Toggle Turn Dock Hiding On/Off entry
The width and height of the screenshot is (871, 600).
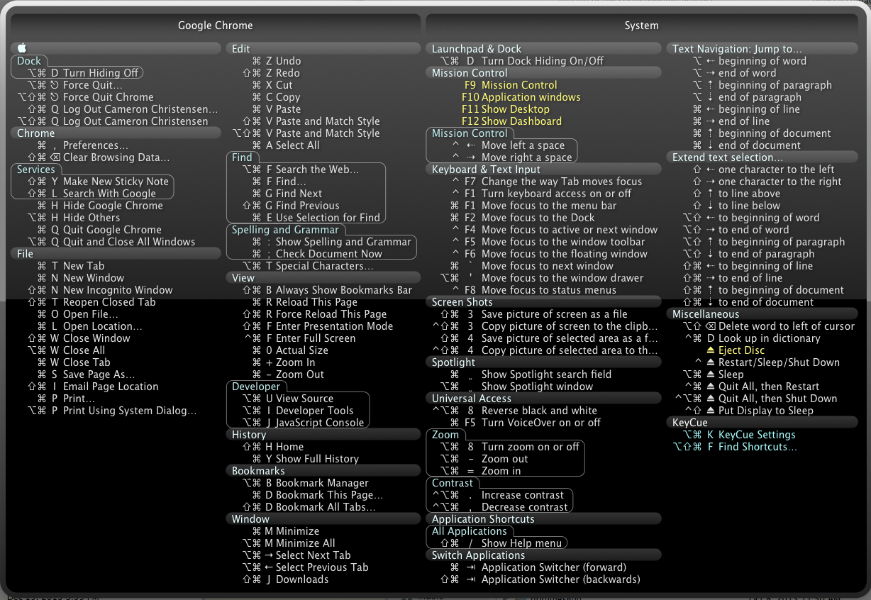click(522, 61)
